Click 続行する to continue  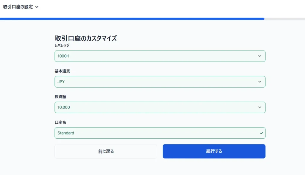point(214,151)
